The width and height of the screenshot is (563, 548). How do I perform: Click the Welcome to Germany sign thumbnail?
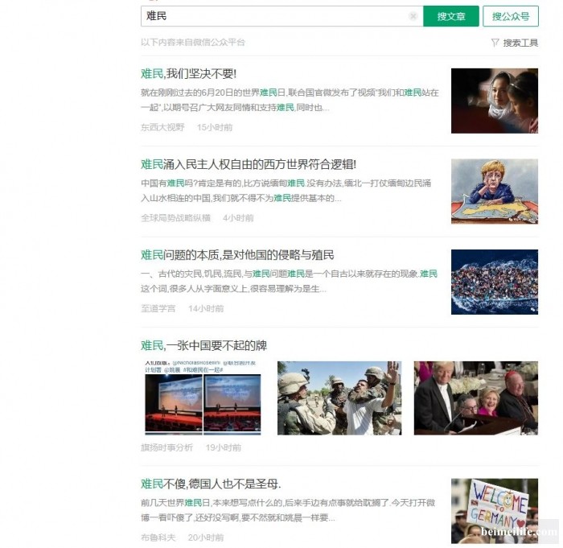click(494, 510)
